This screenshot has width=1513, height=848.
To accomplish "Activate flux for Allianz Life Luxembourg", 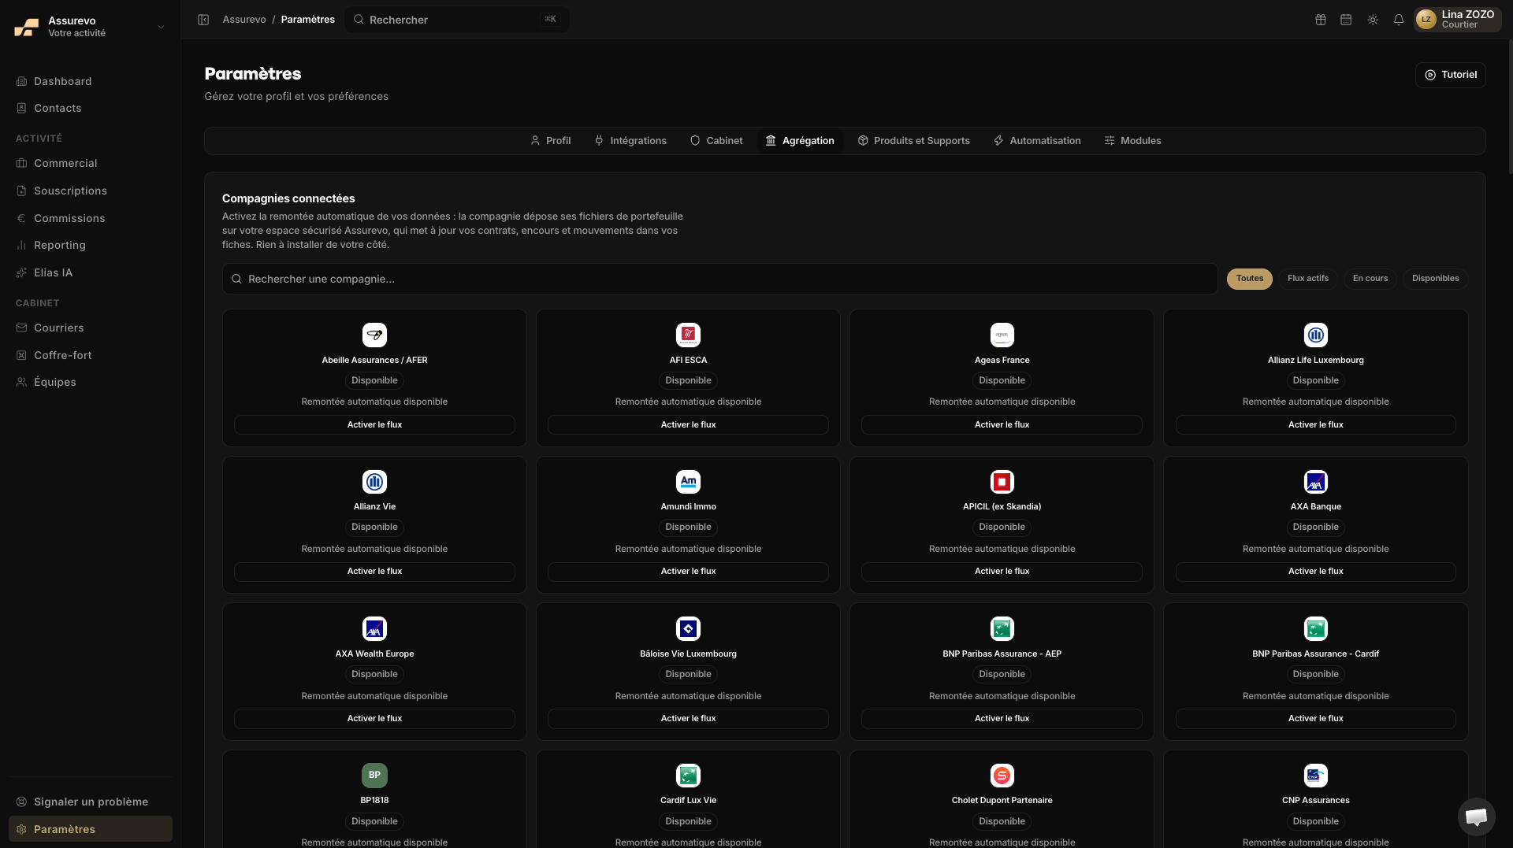I will coord(1315,424).
